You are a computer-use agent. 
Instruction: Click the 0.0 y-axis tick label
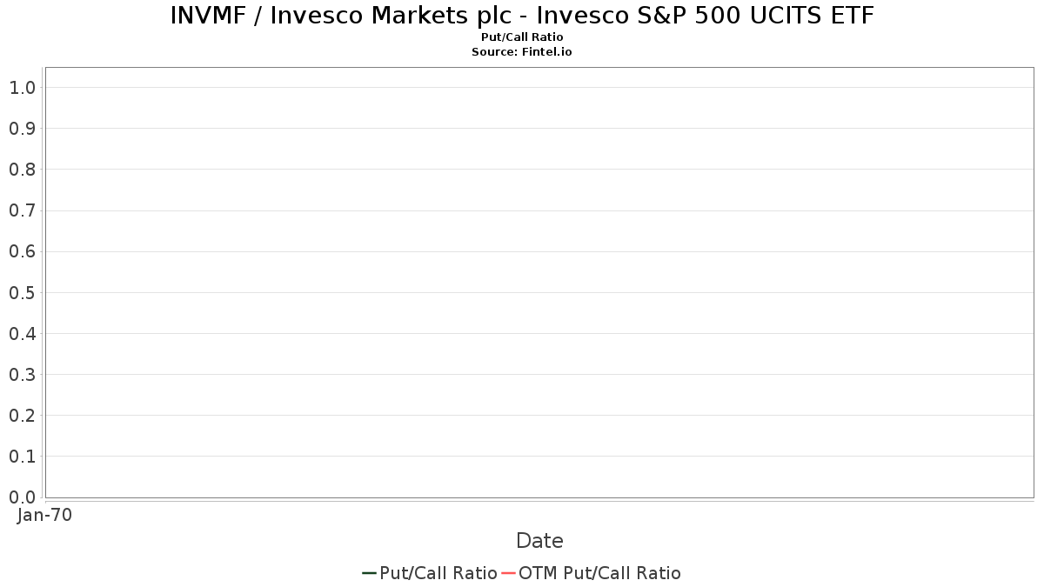coord(22,497)
